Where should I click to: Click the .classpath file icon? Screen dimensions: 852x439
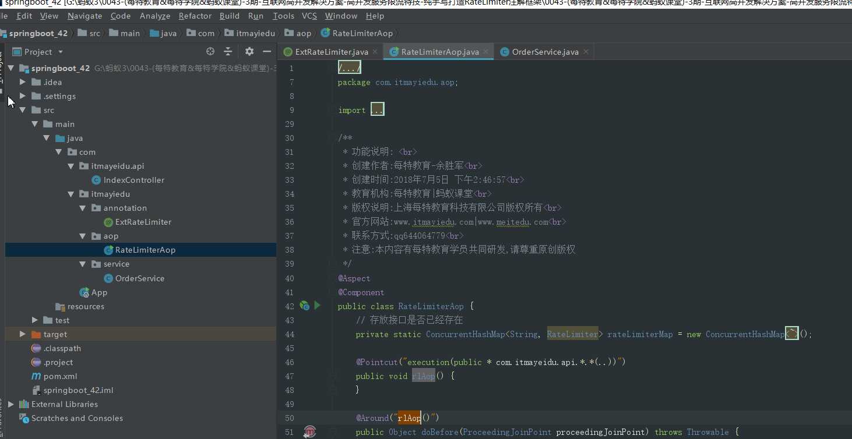pyautogui.click(x=36, y=348)
